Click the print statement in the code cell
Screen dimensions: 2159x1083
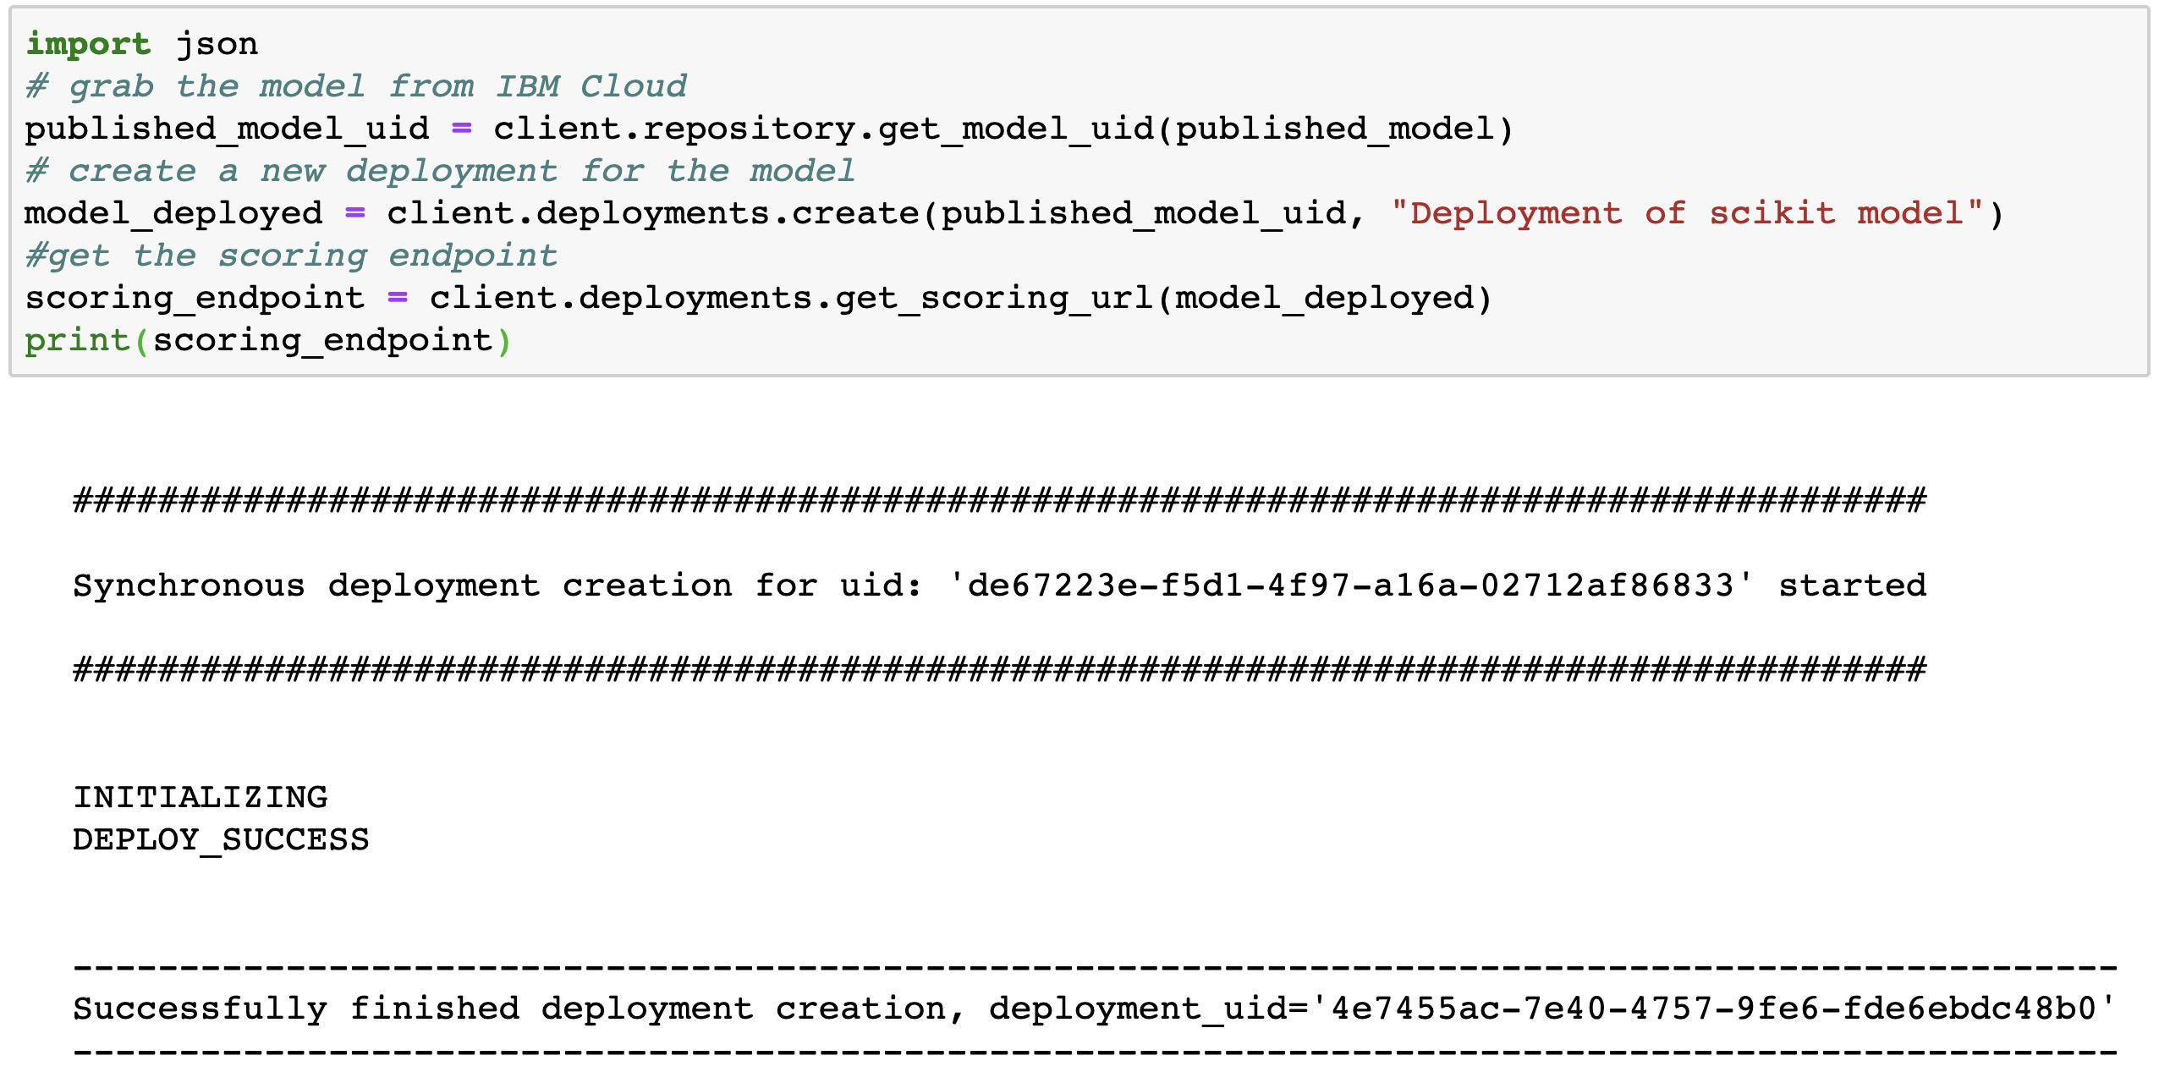[x=271, y=339]
